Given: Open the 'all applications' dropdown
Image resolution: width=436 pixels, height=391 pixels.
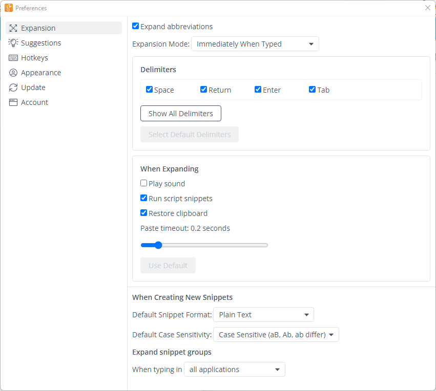Looking at the screenshot, I should pyautogui.click(x=234, y=370).
